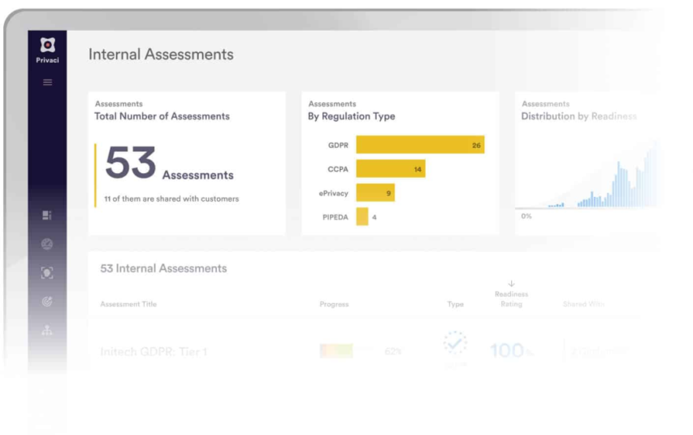
Task: Select the CCPA bar showing 14
Action: (390, 169)
